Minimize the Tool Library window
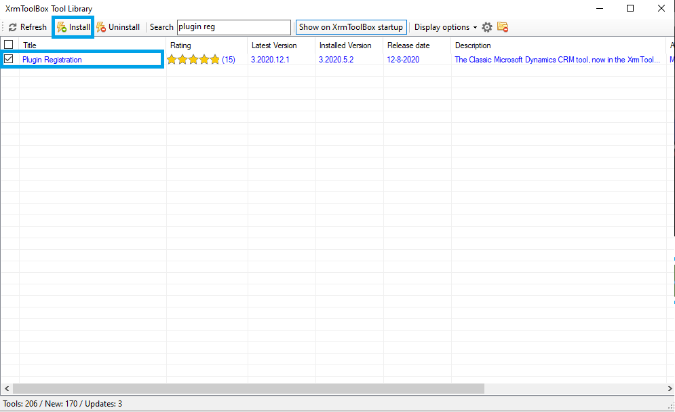675x412 pixels. 600,9
